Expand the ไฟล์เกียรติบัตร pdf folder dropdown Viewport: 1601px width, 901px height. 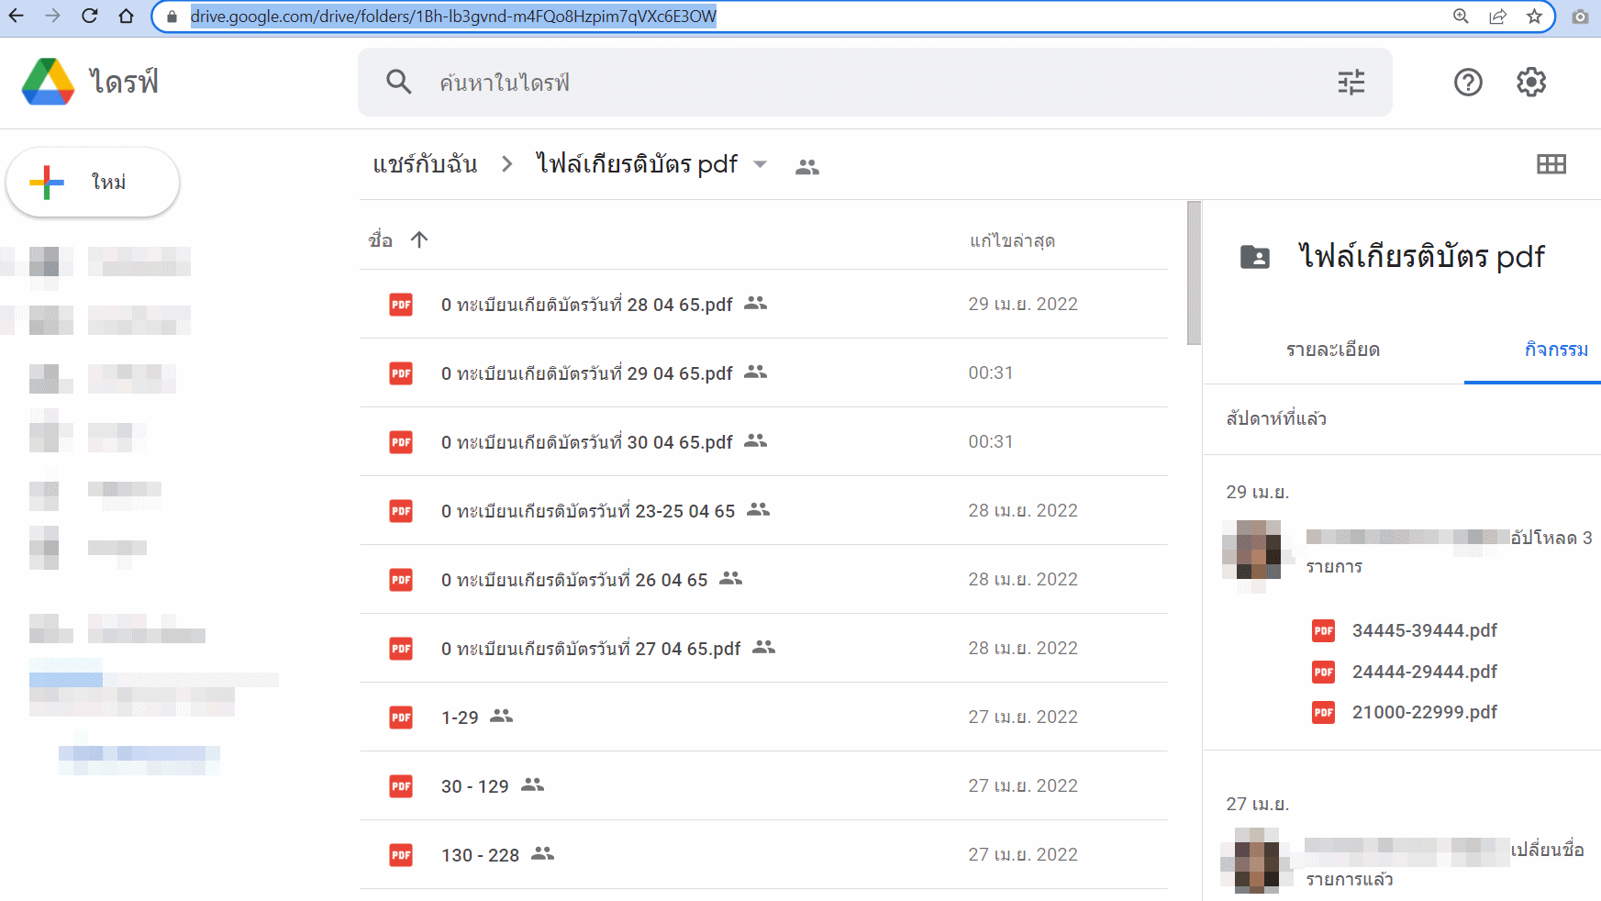(x=760, y=165)
